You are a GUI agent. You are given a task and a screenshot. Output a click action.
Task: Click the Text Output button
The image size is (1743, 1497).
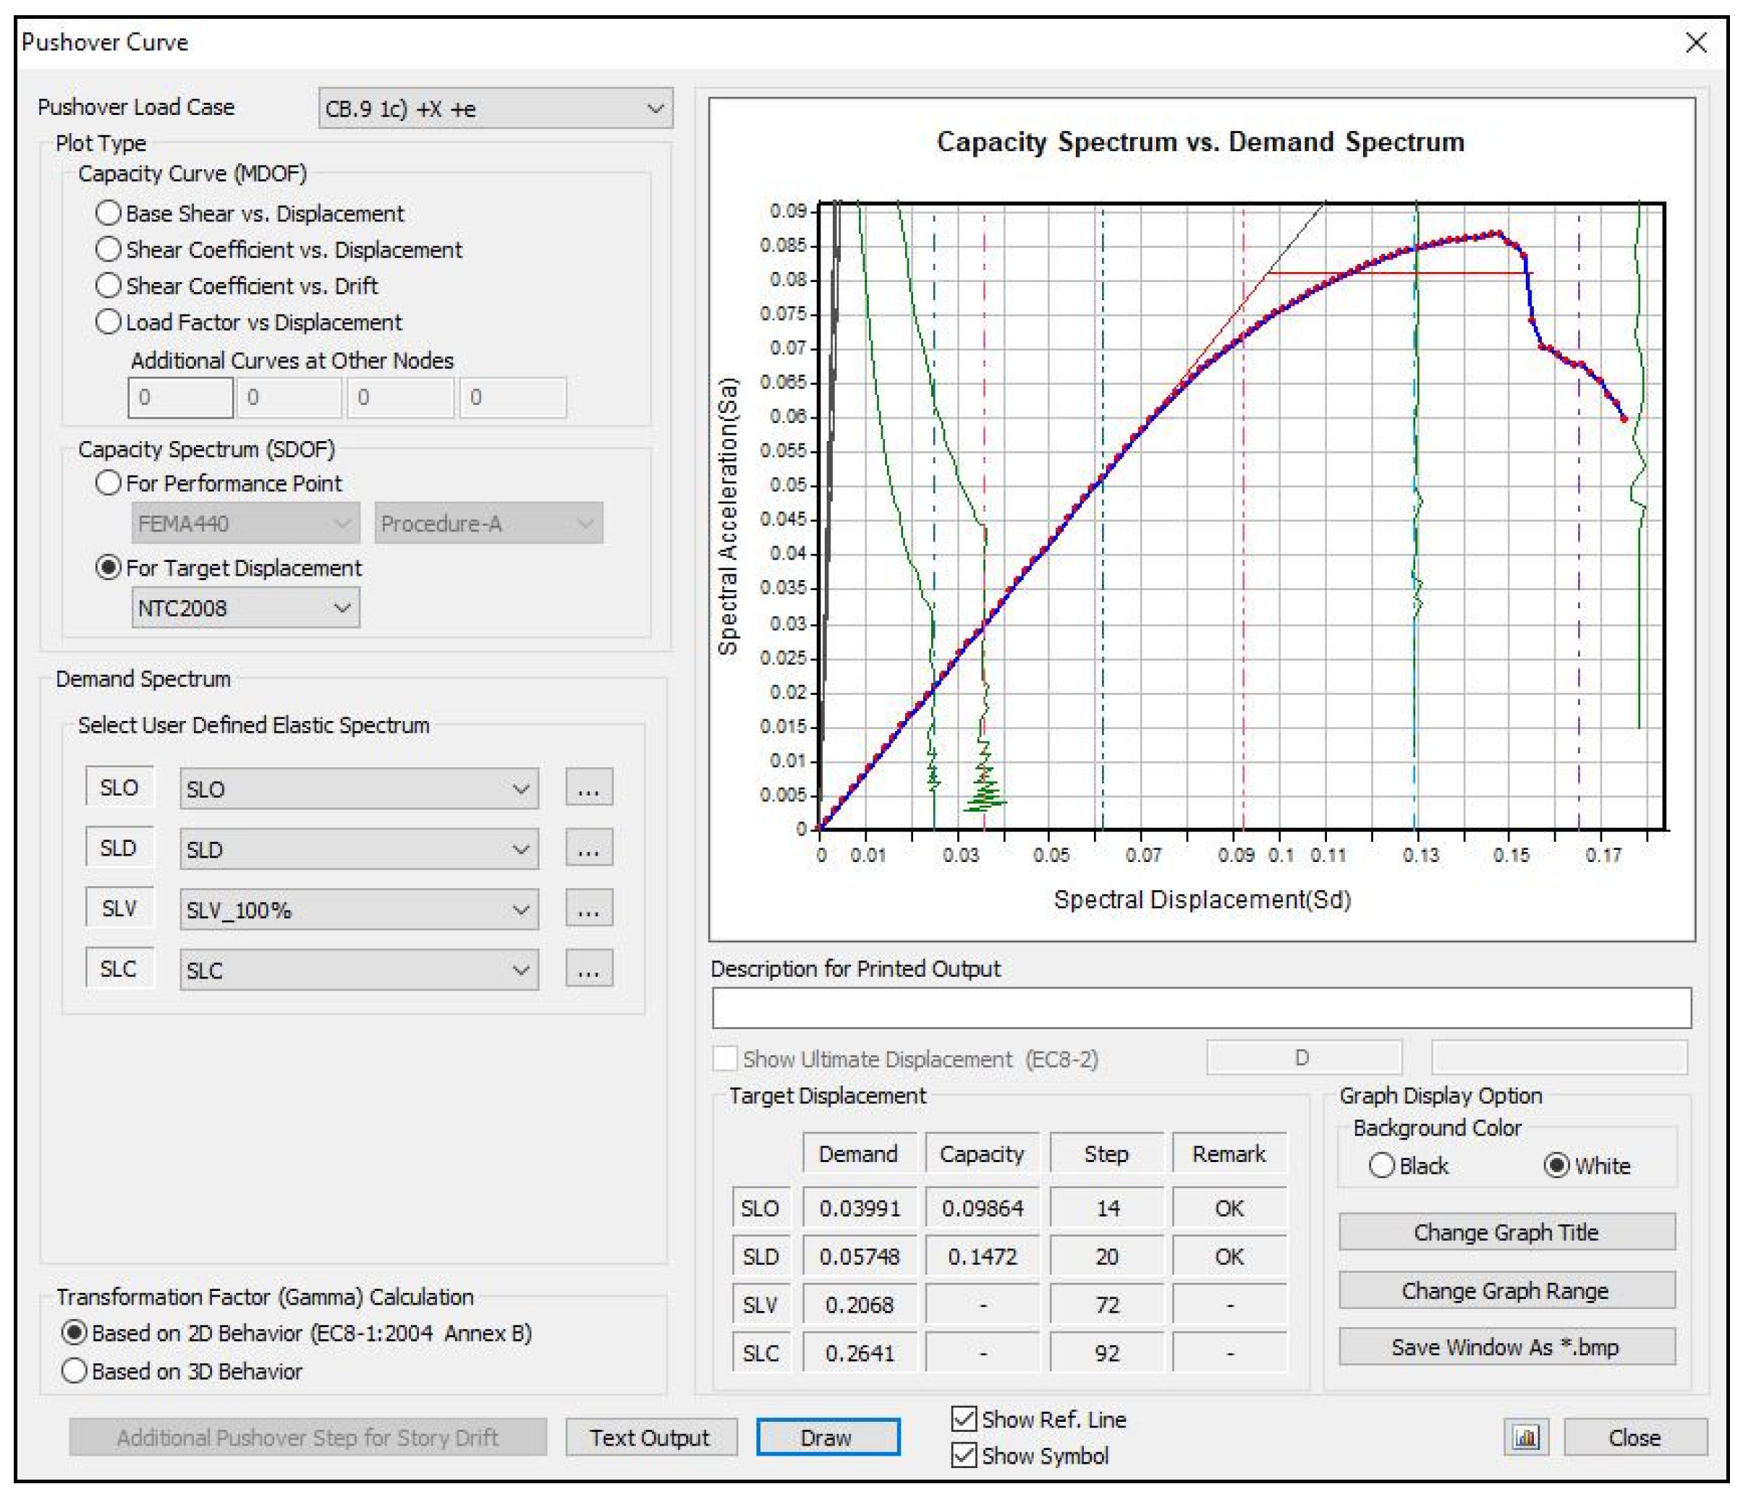coord(650,1437)
